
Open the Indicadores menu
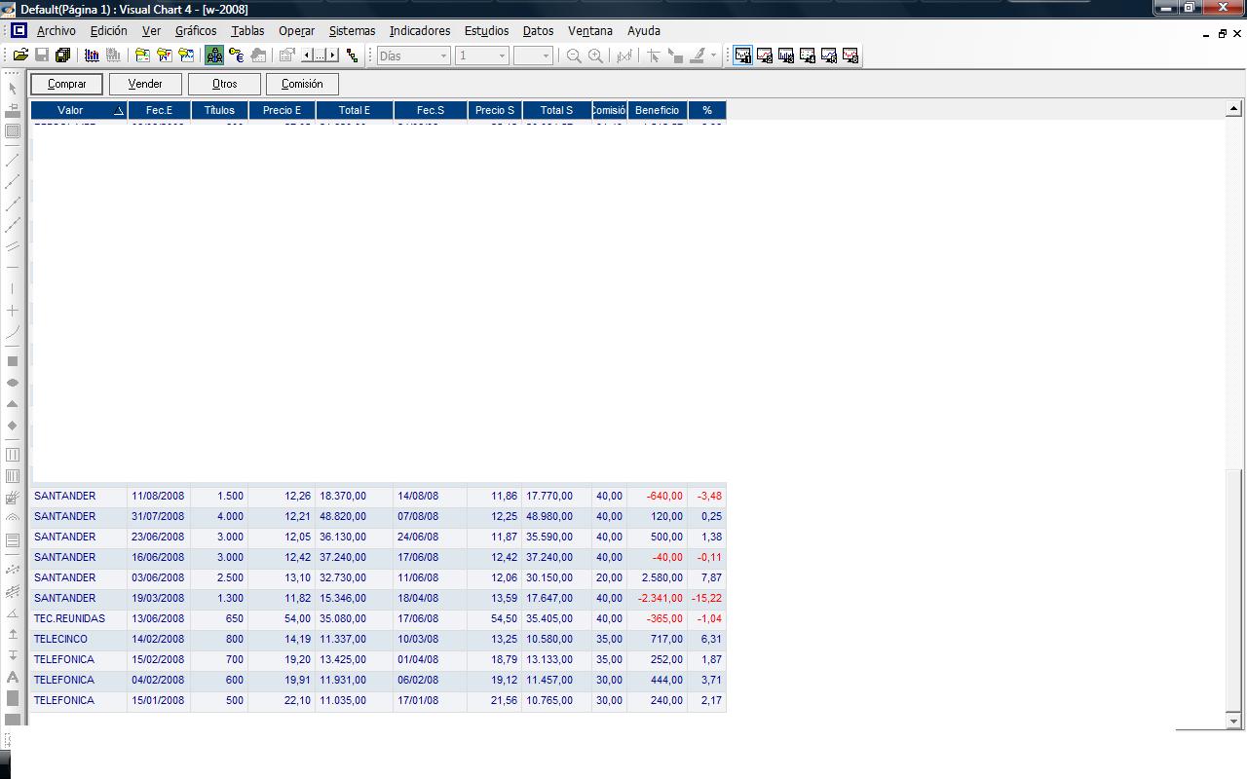click(x=420, y=30)
